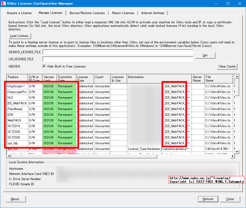Select the XC7Z020 license row

click(x=17, y=132)
